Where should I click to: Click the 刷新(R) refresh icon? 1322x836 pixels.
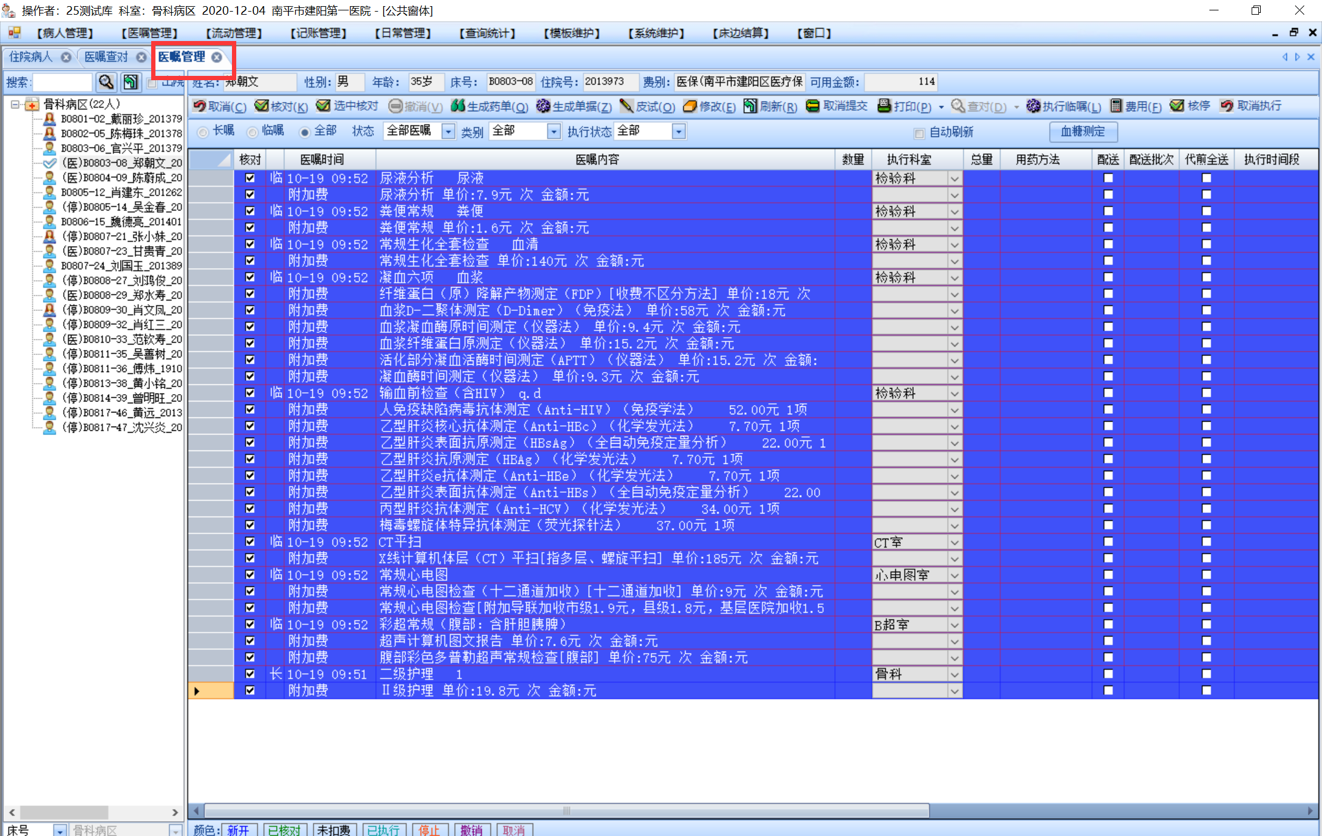point(750,106)
